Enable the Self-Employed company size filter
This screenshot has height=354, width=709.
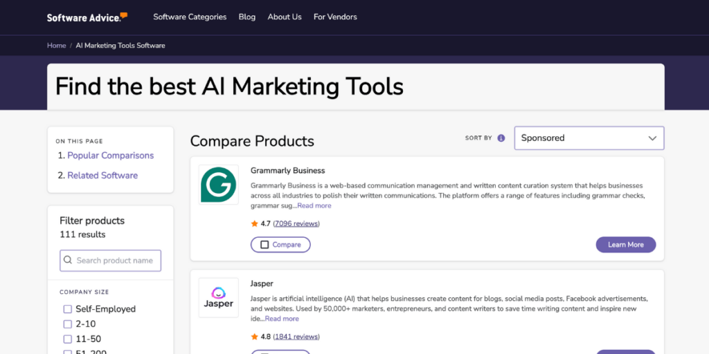coord(68,309)
